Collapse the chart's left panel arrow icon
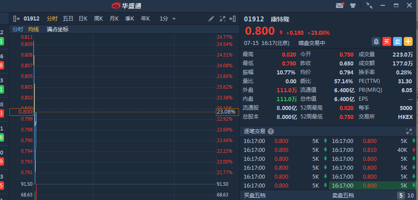Screen dimensions: 418x200 [17, 19]
